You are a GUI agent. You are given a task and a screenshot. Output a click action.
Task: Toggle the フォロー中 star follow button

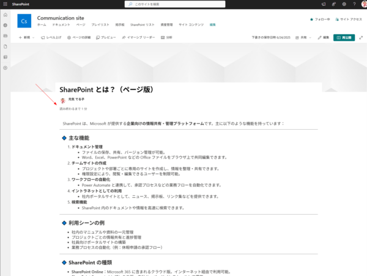coord(320,20)
